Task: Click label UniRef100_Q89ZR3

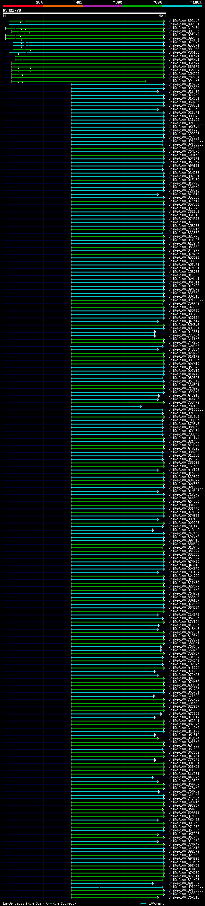Action: click(184, 378)
